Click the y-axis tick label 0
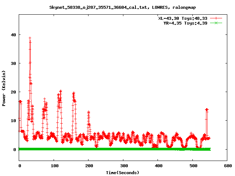 tap(15, 150)
